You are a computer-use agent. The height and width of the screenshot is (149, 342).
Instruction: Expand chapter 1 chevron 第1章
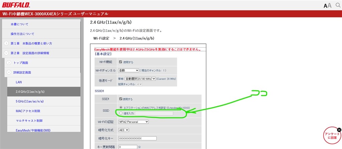tap(6, 43)
